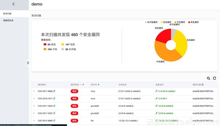Sort by 软件包 using its sort icon
The image size is (220, 126).
tap(98, 85)
